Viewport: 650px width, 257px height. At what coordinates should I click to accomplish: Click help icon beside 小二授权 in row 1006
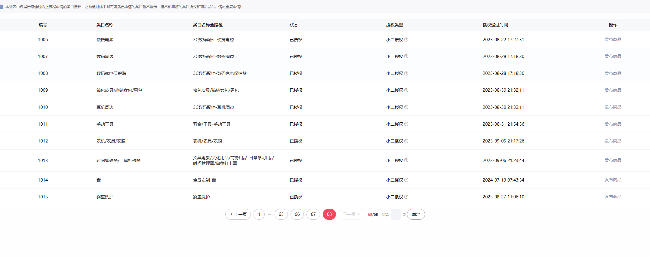click(406, 40)
